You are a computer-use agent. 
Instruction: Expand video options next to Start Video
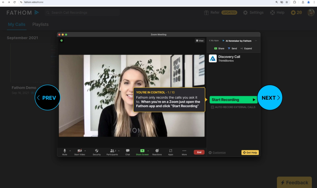(85, 151)
